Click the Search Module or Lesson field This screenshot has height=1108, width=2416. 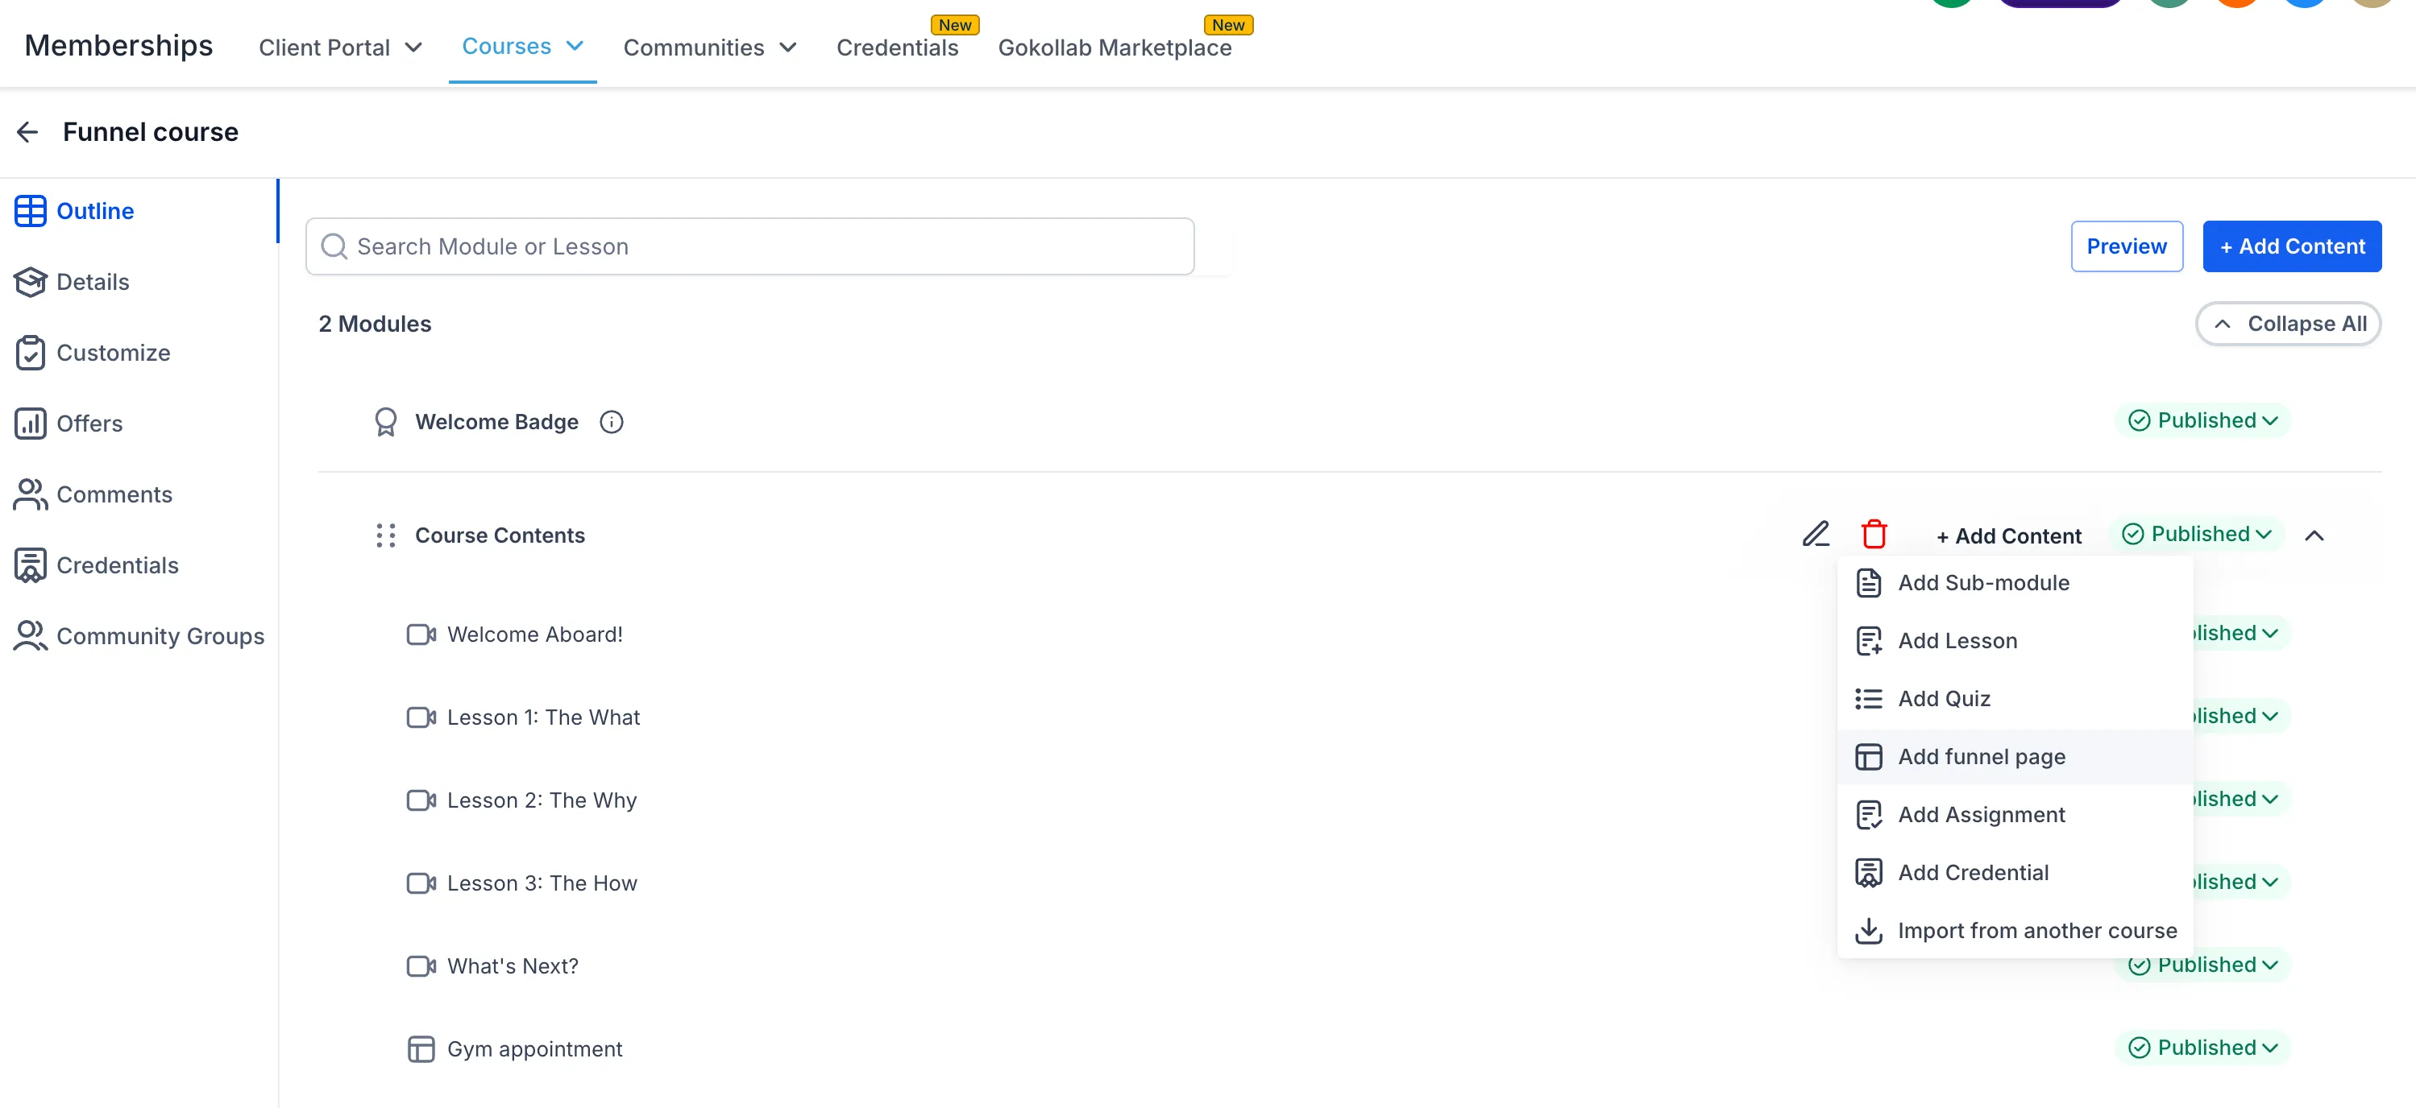[749, 246]
